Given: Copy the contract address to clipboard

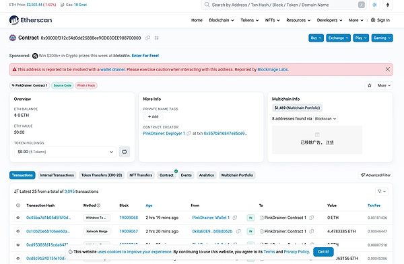Looking at the screenshot, I should click(x=147, y=38).
